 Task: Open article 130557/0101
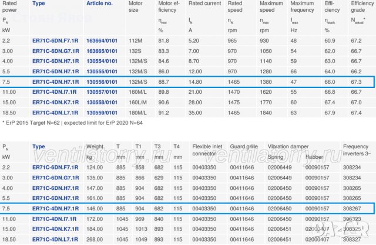coord(102,92)
